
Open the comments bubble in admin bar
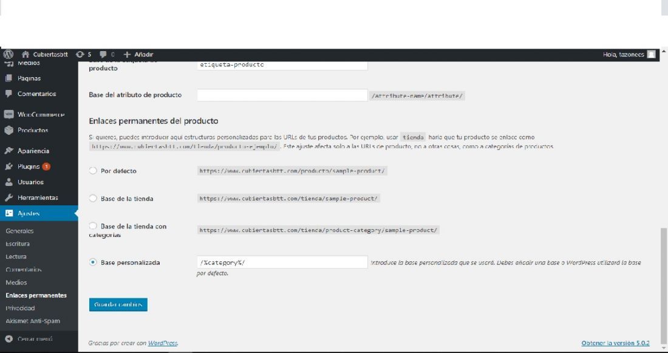coord(103,55)
